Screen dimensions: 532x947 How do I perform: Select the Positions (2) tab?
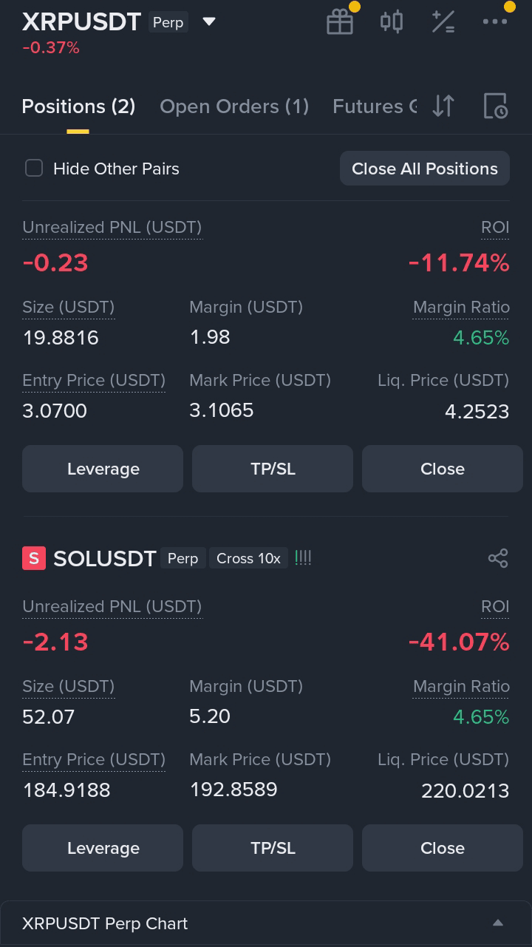[x=78, y=106]
